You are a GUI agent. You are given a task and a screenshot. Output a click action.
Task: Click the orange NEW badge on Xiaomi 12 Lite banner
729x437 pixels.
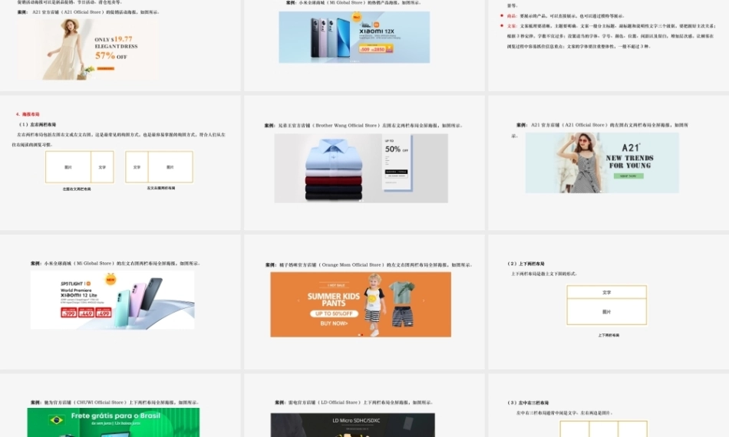tap(111, 280)
